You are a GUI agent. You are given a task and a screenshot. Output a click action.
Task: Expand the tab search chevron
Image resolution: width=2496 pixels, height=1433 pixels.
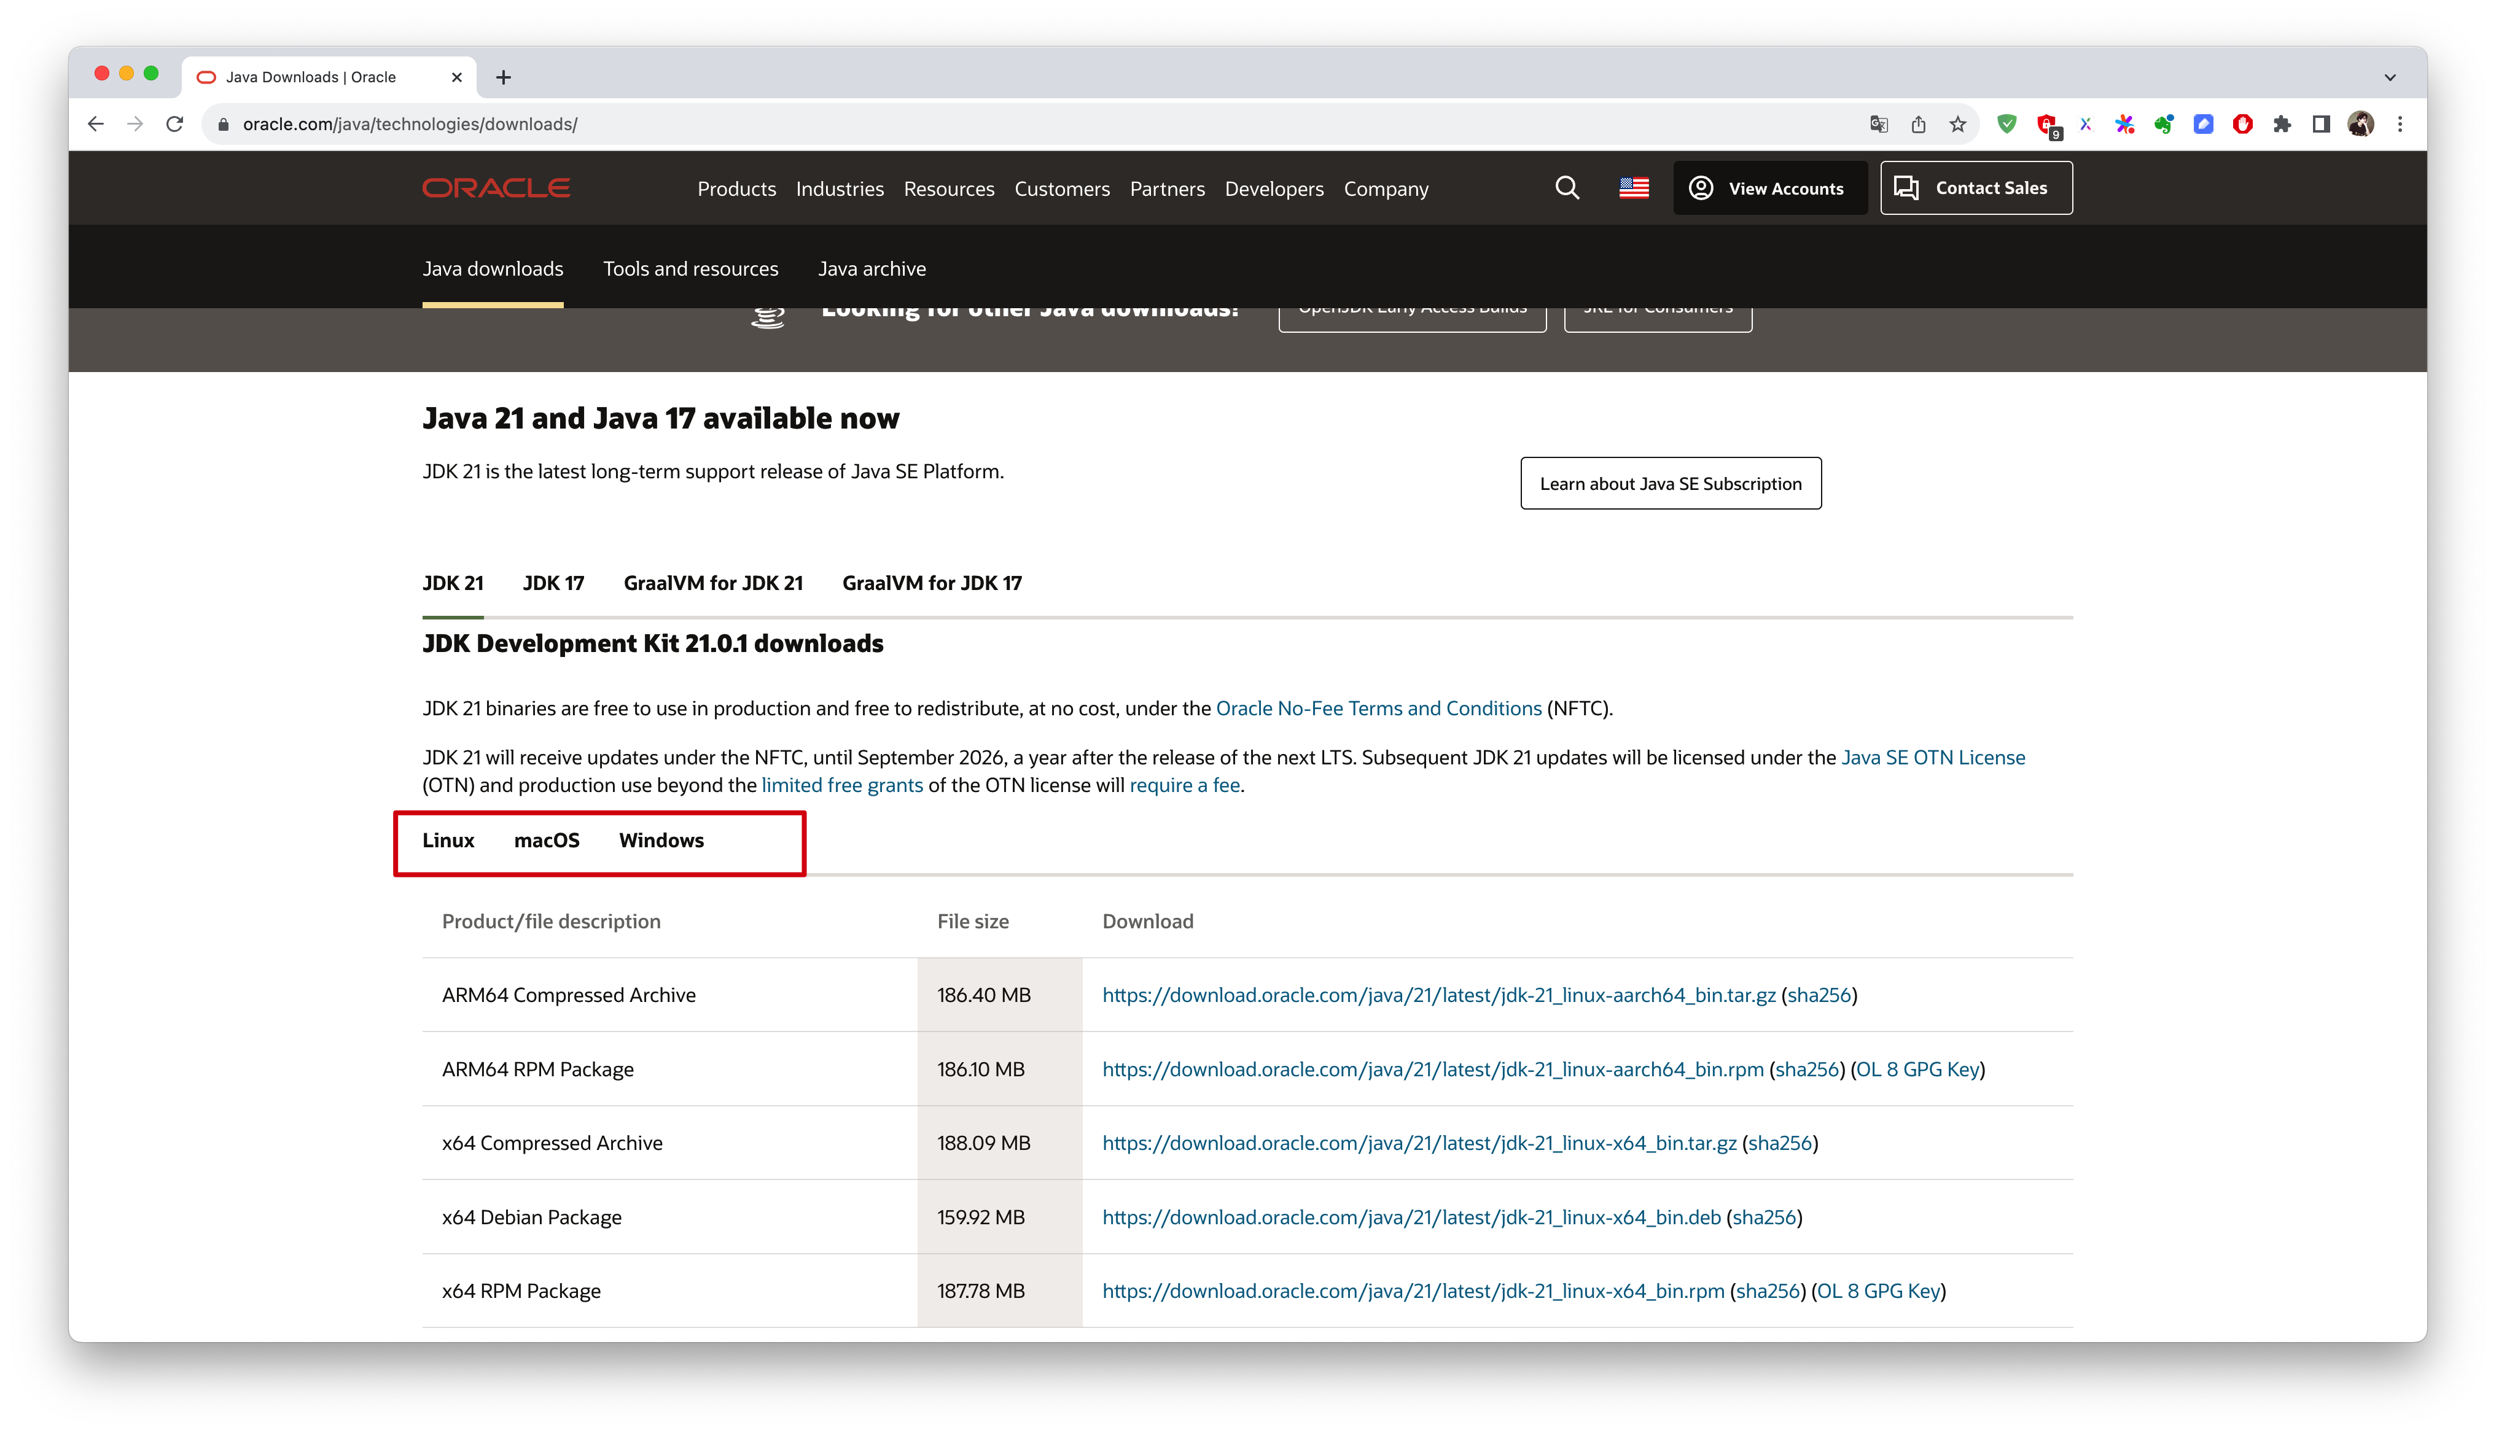tap(2391, 78)
